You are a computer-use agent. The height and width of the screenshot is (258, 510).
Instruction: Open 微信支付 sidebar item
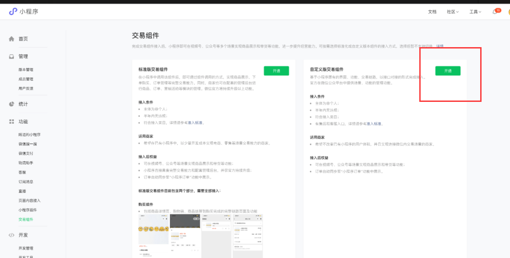(26, 153)
